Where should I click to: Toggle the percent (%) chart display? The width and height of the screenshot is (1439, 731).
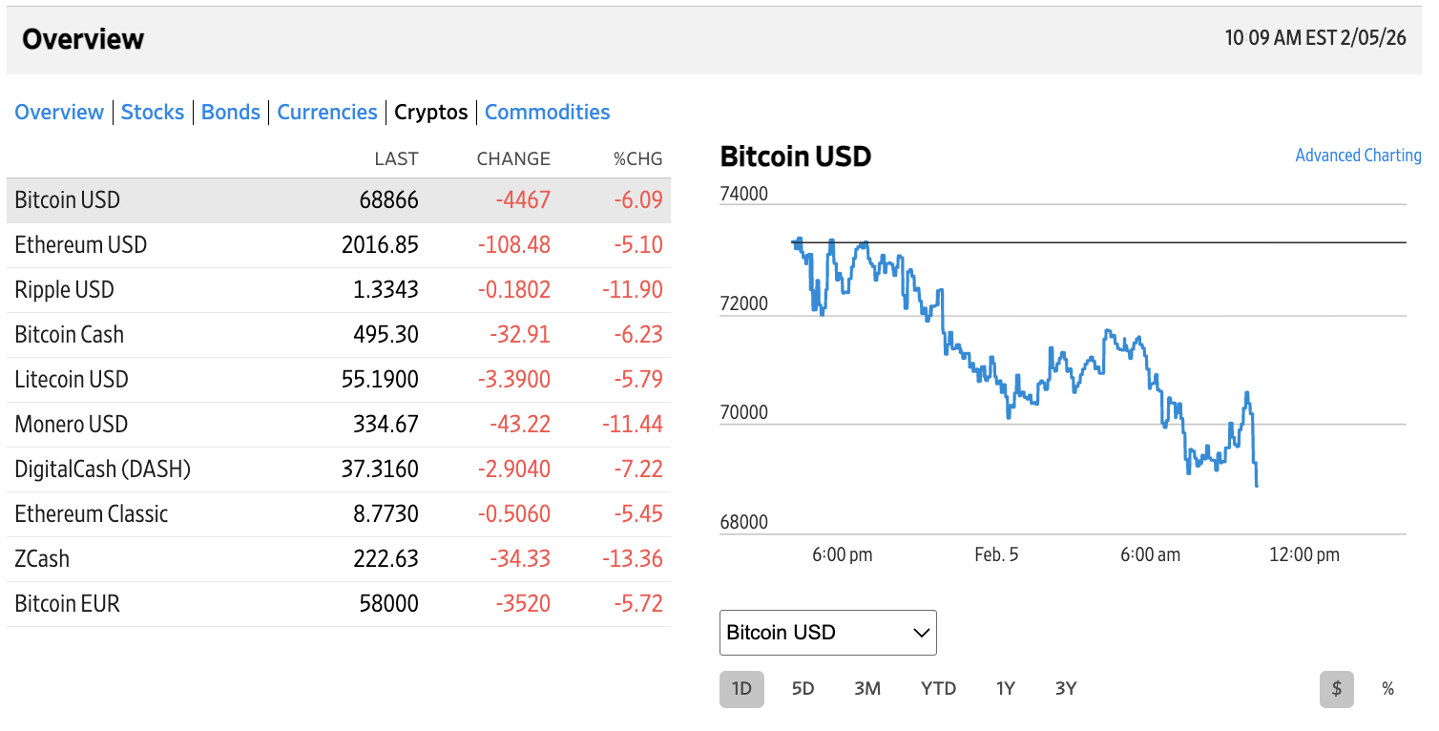1387,689
